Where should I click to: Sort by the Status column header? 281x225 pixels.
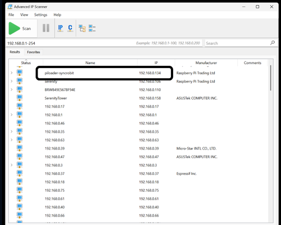(26, 62)
